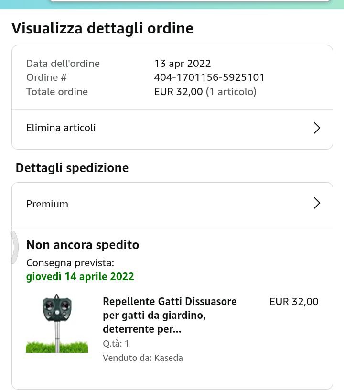Screen dimensions: 344x392
Task: Click the Totale ordine label
Action: point(57,92)
